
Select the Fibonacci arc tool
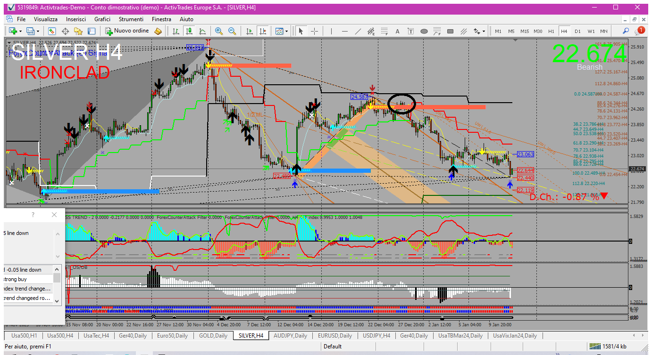tap(437, 31)
